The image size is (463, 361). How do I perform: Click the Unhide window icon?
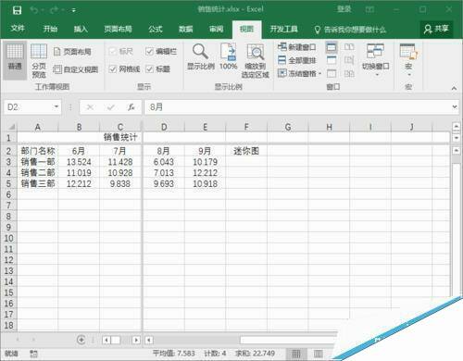point(332,73)
